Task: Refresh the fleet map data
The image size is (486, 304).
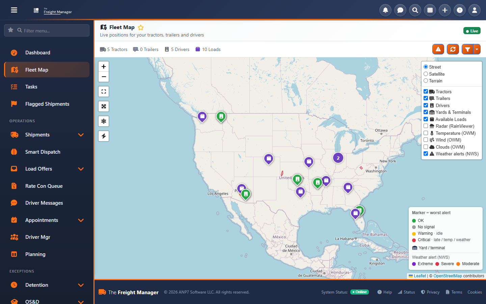Action: pyautogui.click(x=453, y=49)
